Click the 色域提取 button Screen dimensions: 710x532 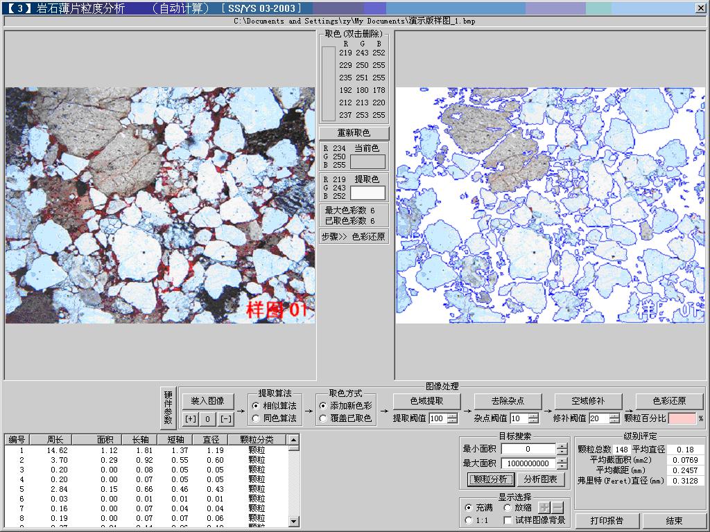coord(427,401)
